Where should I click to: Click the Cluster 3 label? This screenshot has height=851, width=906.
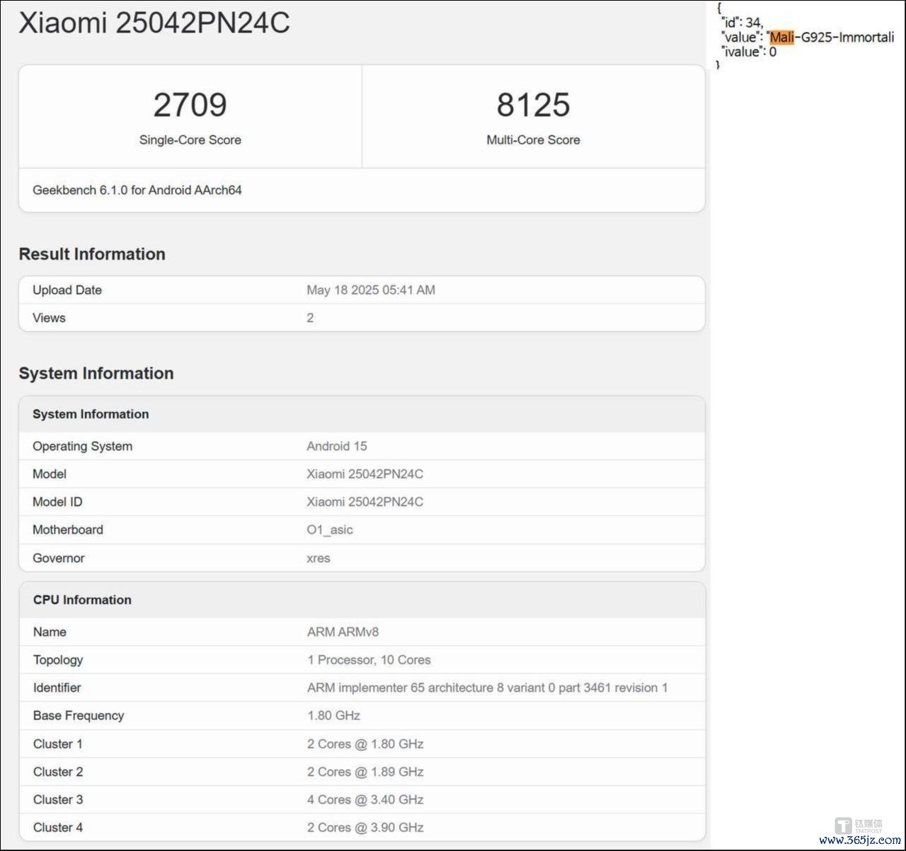pos(58,800)
